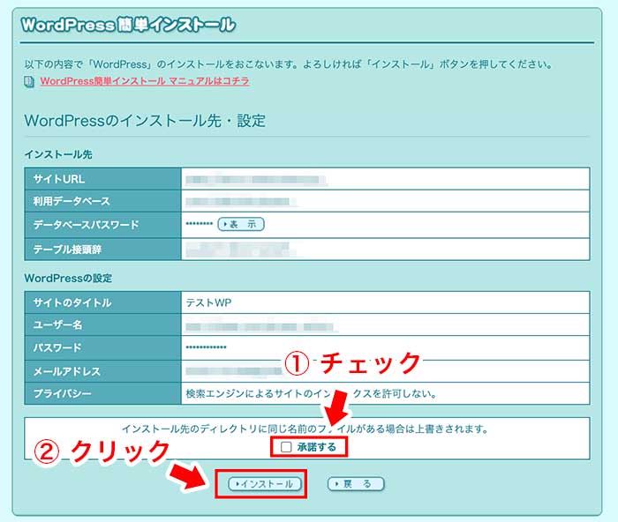Click the blurred ユーザー名 value
The width and height of the screenshot is (618, 522).
tap(260, 327)
